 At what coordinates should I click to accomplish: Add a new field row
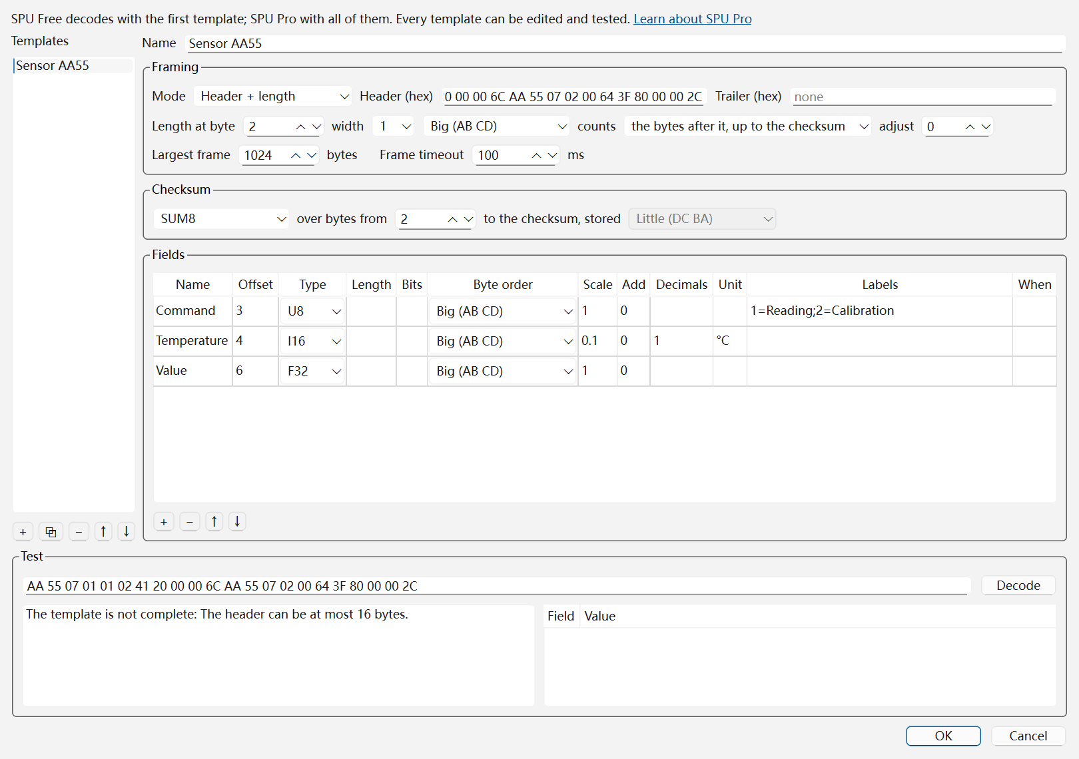(164, 521)
